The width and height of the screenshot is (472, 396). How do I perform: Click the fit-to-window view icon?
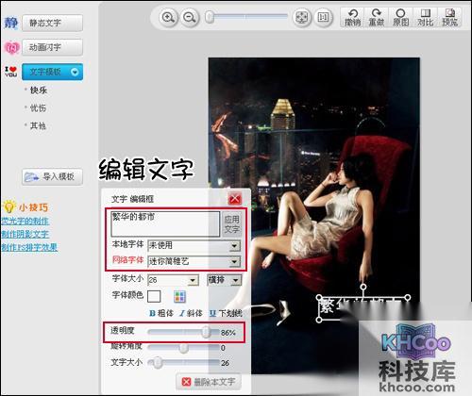coord(302,17)
